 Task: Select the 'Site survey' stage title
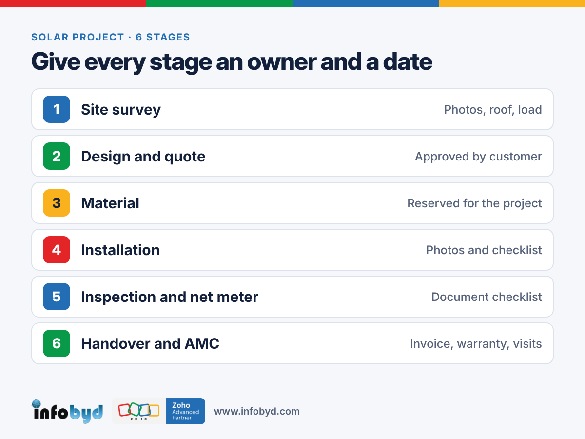tap(121, 109)
